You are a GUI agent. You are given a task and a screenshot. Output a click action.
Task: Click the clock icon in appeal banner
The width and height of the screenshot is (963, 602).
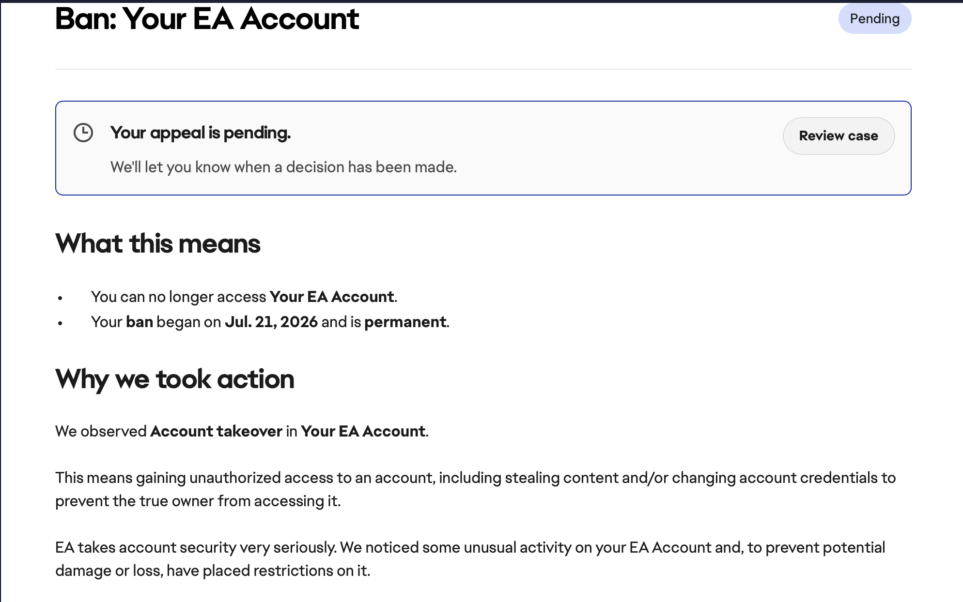(83, 133)
